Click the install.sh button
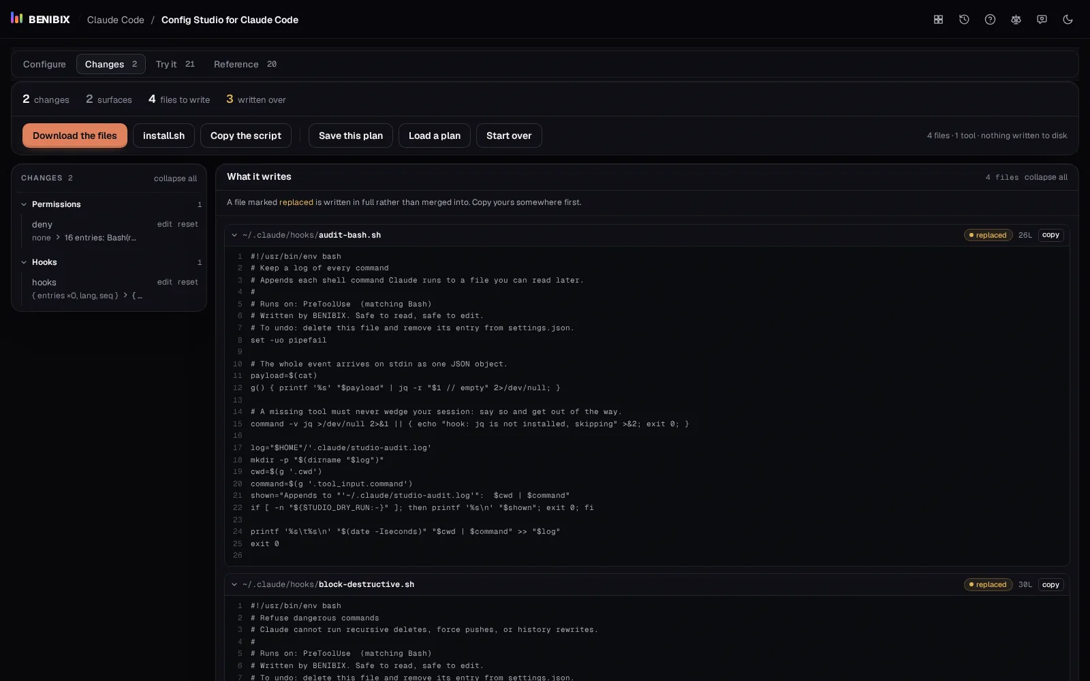Viewport: 1090px width, 681px height. click(163, 136)
